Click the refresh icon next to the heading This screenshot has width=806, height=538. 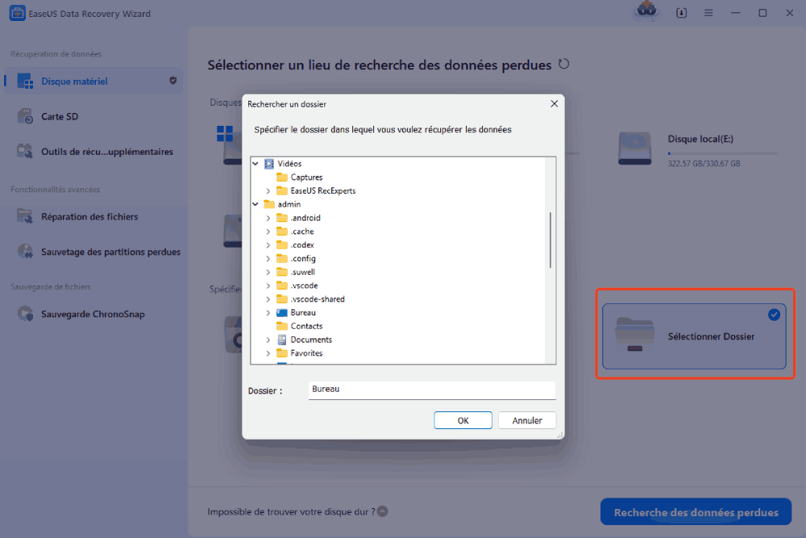(564, 65)
